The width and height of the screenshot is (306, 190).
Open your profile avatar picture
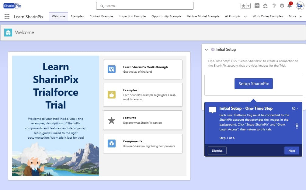[x=300, y=5]
